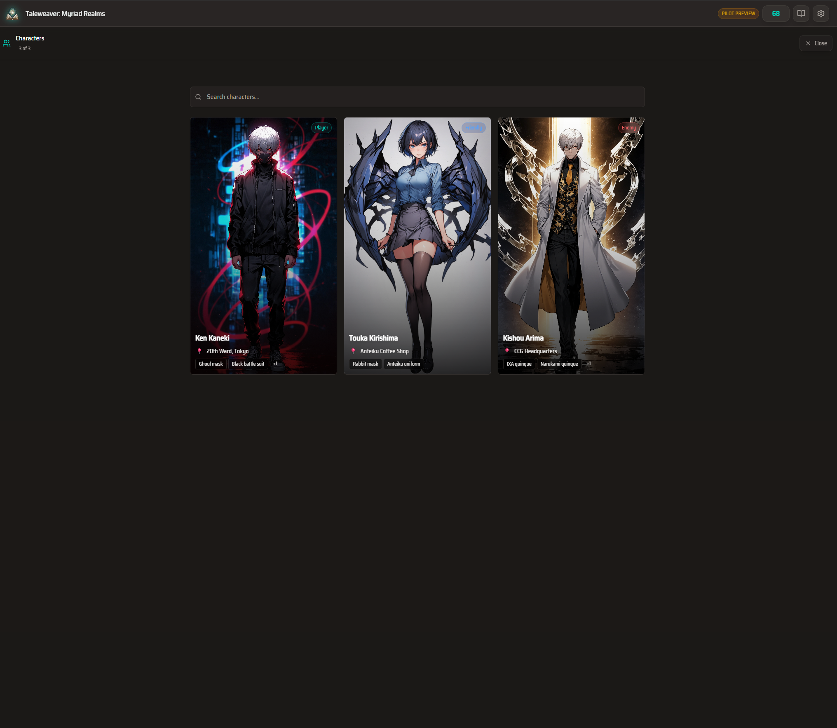The image size is (837, 728).
Task: Click the Characters people icon in the sidebar
Action: [6, 43]
